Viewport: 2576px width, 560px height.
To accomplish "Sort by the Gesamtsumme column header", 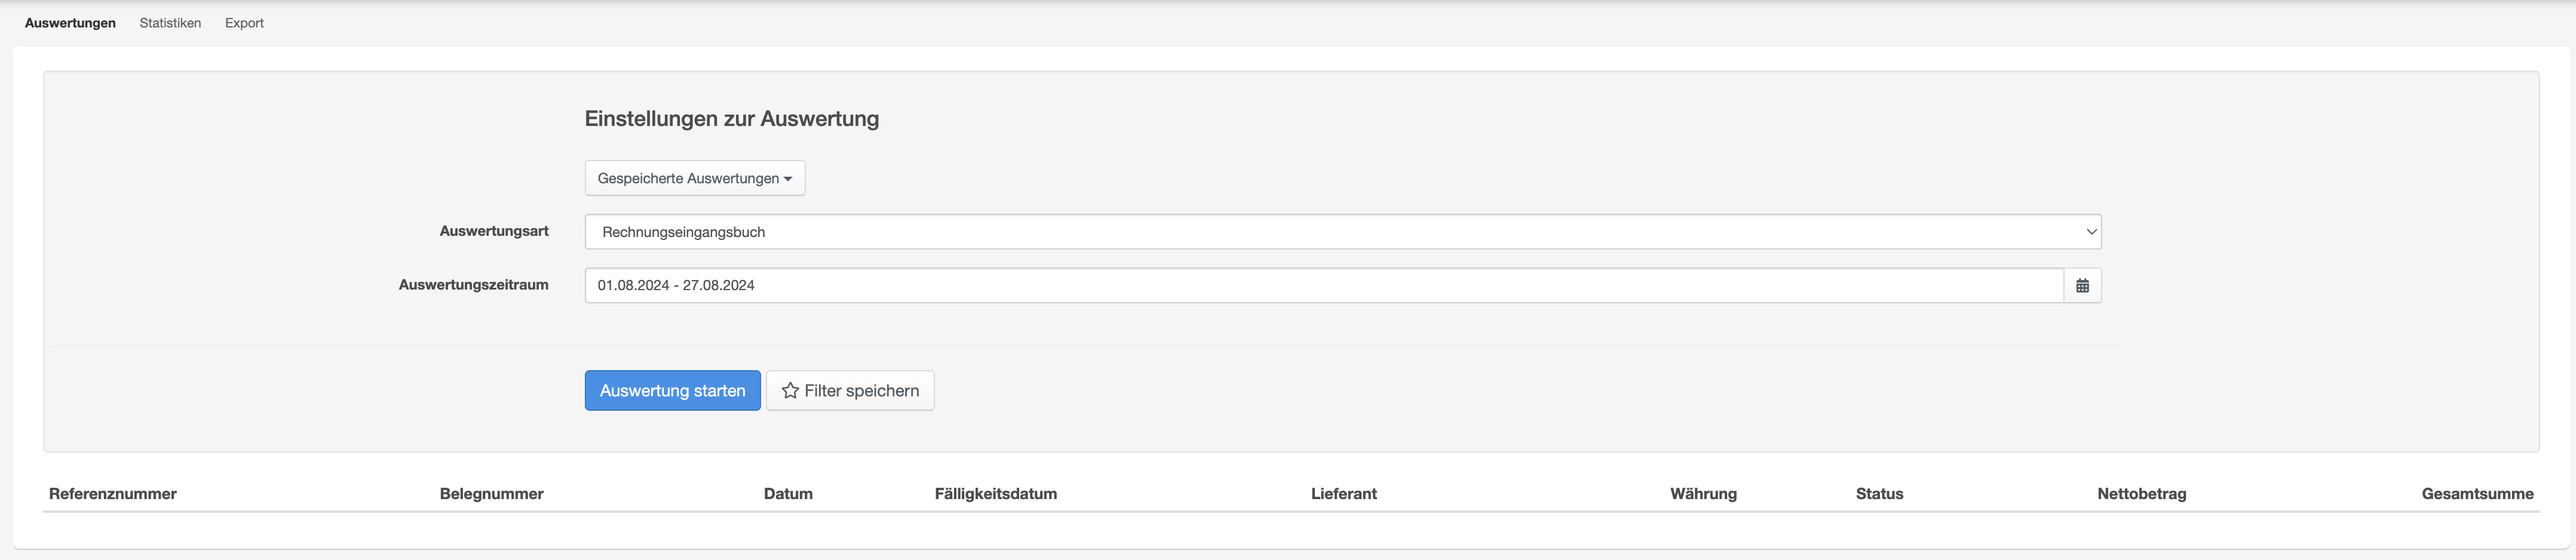I will coord(2477,494).
